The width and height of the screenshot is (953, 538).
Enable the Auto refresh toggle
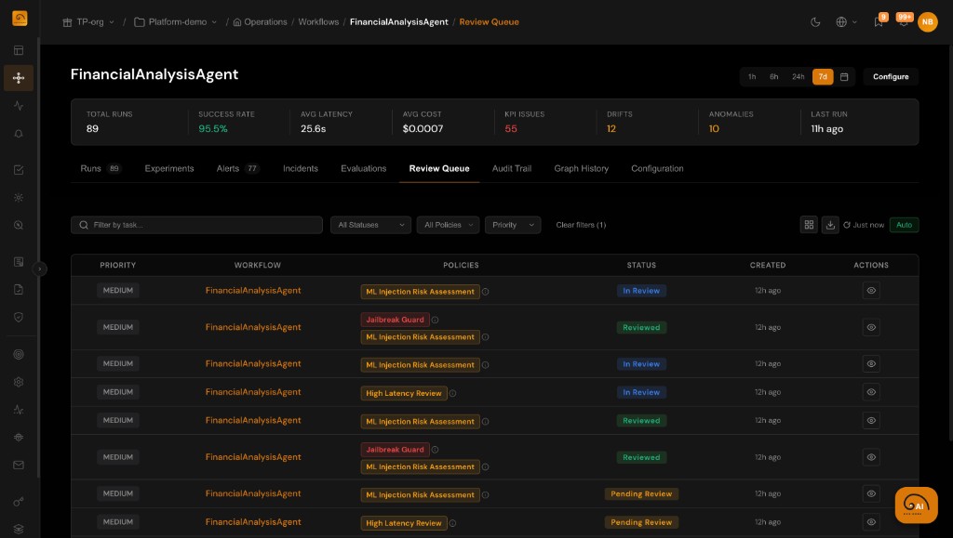903,224
